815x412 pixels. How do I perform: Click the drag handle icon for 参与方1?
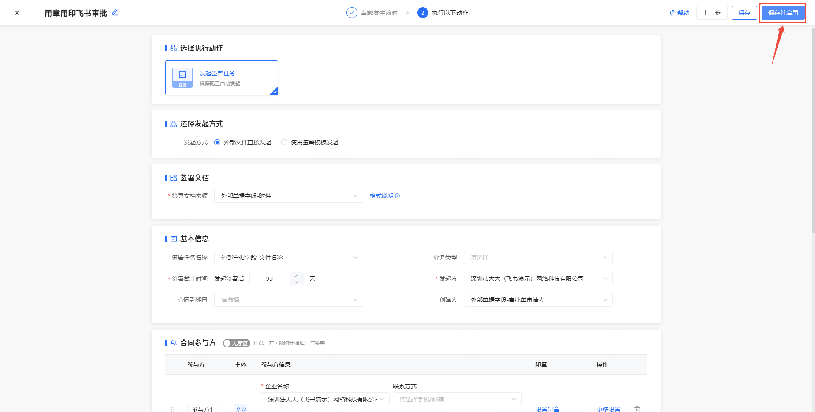click(173, 409)
